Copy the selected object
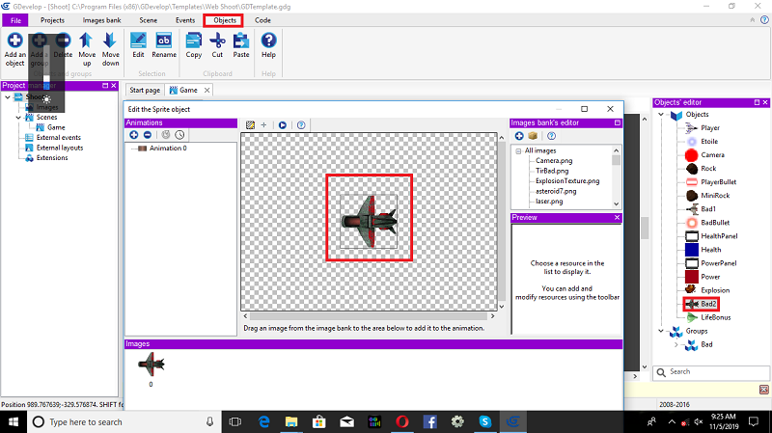772x433 pixels. tap(194, 45)
